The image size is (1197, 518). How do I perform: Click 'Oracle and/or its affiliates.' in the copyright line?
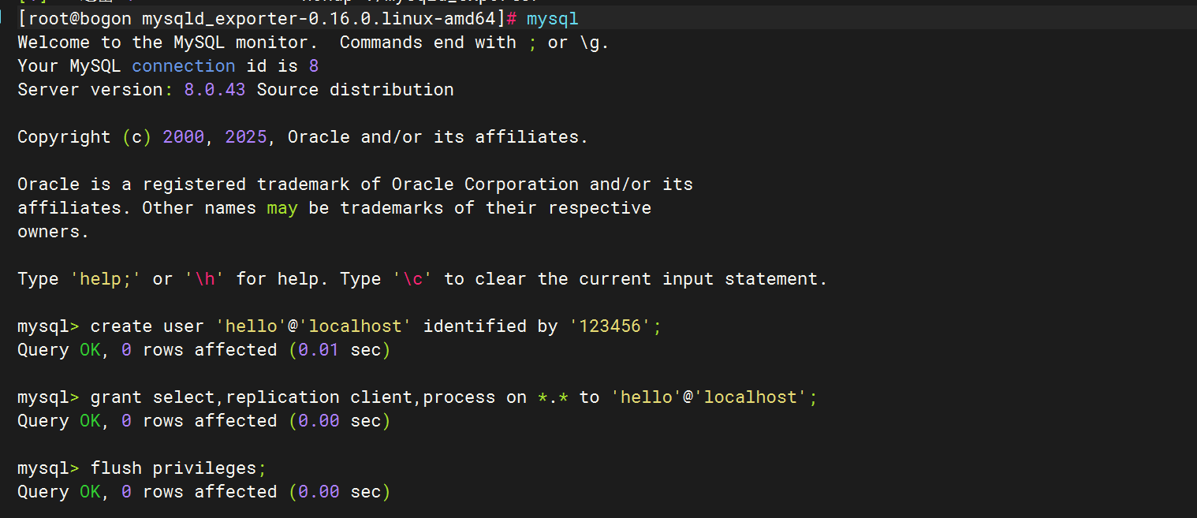coord(438,137)
